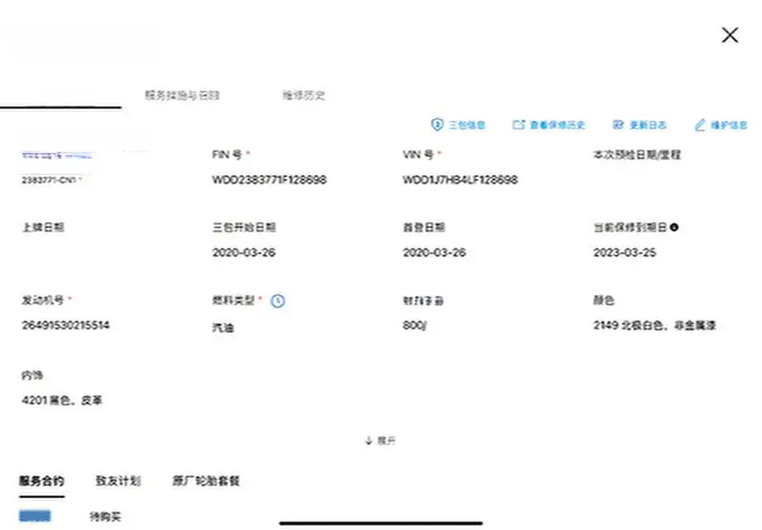This screenshot has height=530, width=762.
Task: Click the blue badge left of 待购买
Action: [35, 517]
